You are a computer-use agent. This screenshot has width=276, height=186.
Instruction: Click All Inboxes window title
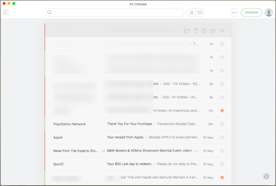[x=138, y=4]
